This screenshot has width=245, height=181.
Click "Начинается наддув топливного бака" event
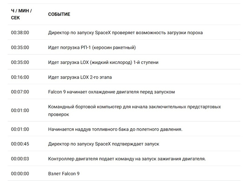(115, 129)
